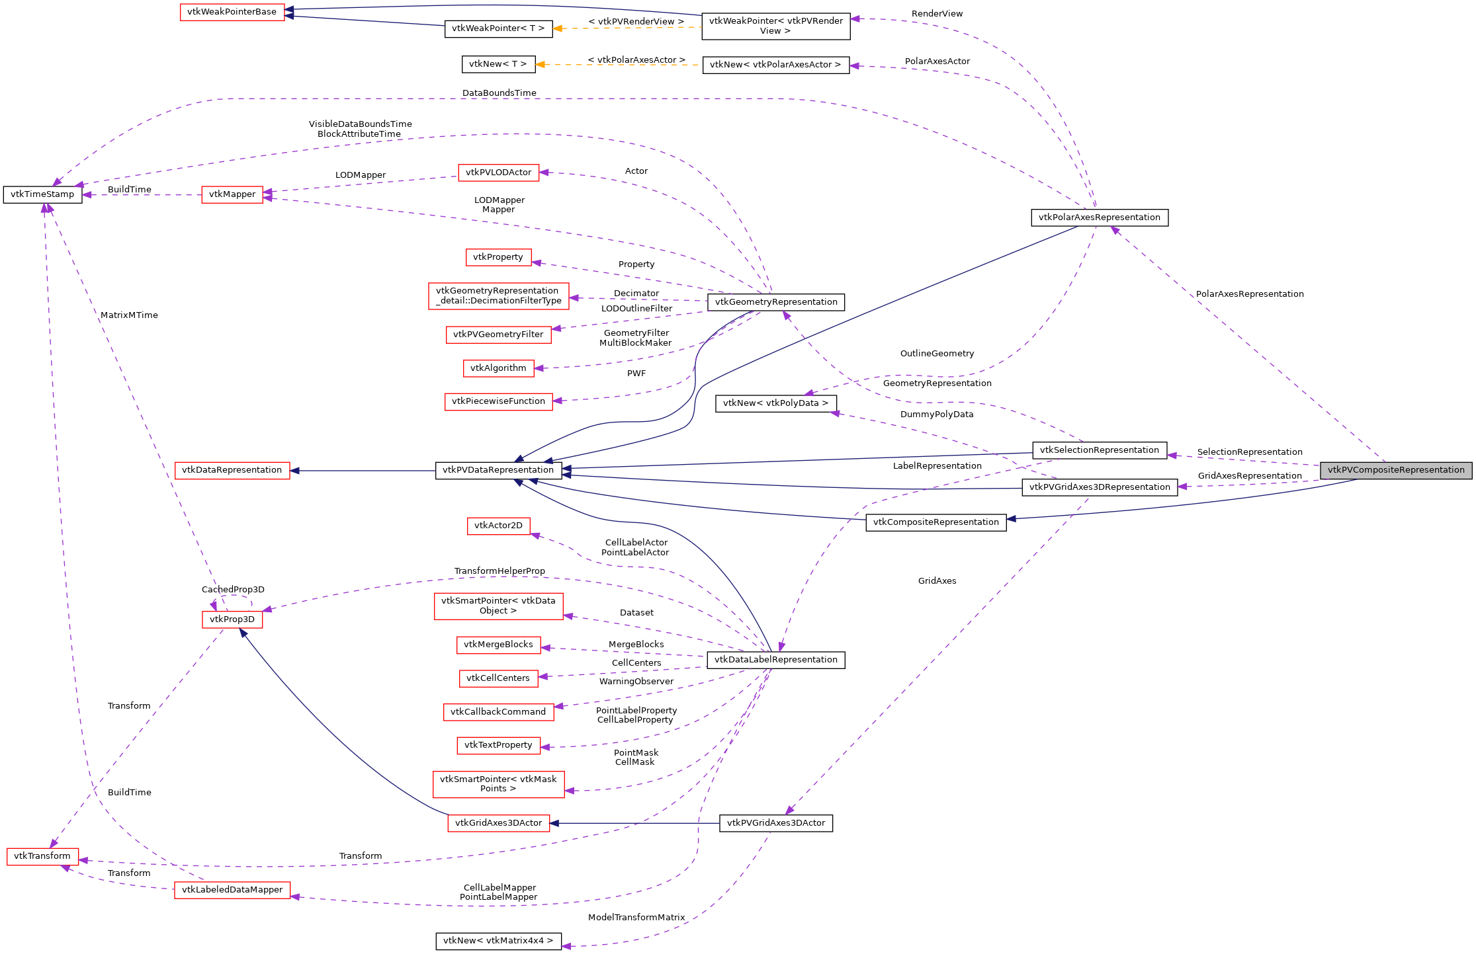Select the vtkPVGeometryFilter box

(x=499, y=335)
